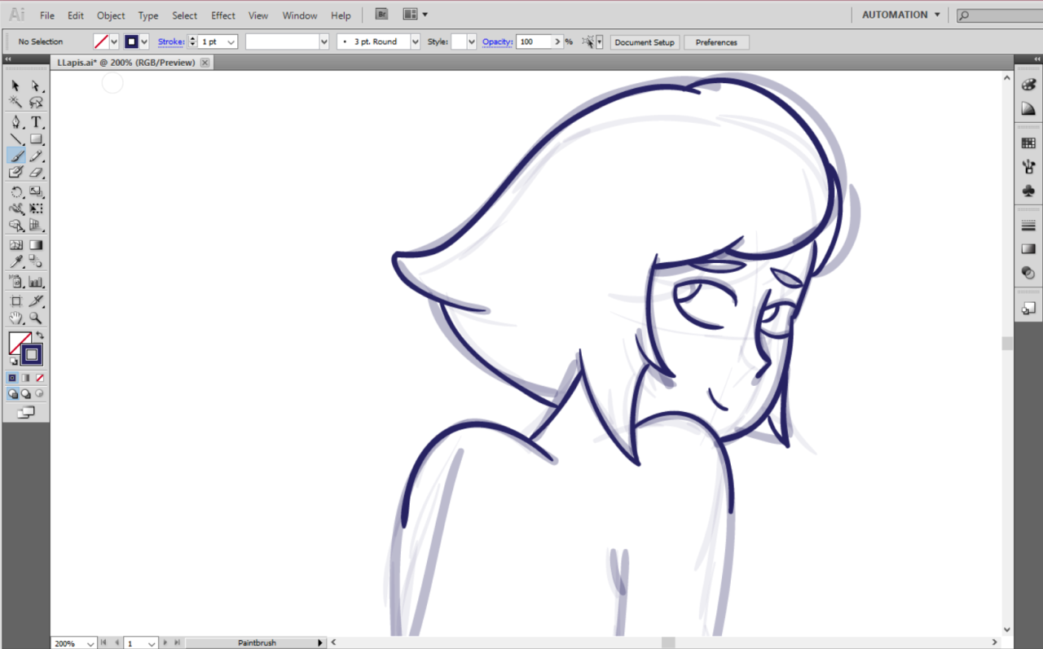Swap fill and stroke arrows
This screenshot has width=1043, height=649.
tap(39, 335)
